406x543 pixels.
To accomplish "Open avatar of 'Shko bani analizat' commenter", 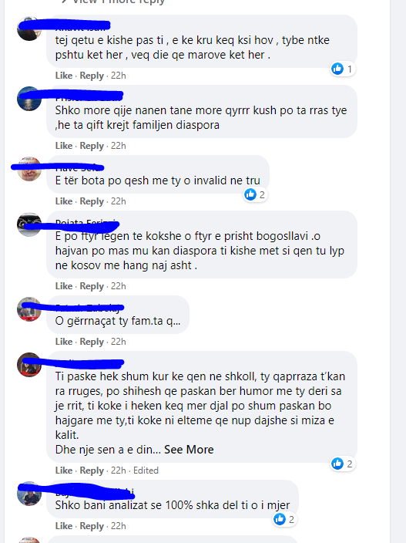I will click(29, 494).
